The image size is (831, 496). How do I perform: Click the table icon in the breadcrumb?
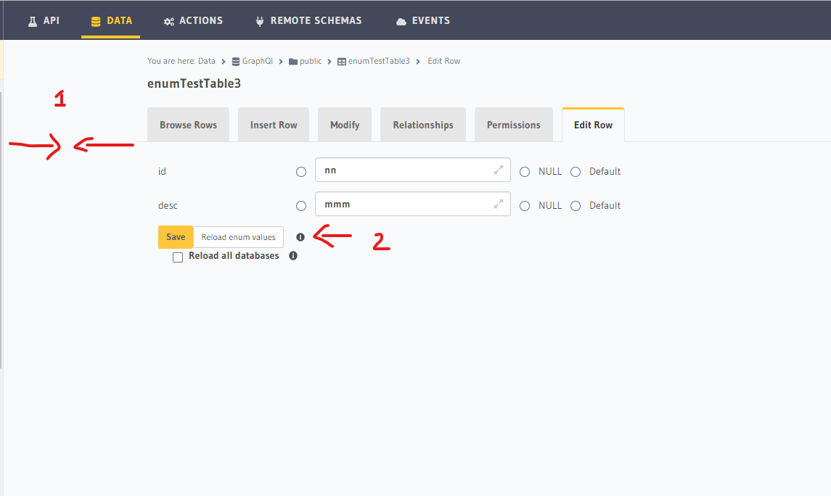point(342,62)
